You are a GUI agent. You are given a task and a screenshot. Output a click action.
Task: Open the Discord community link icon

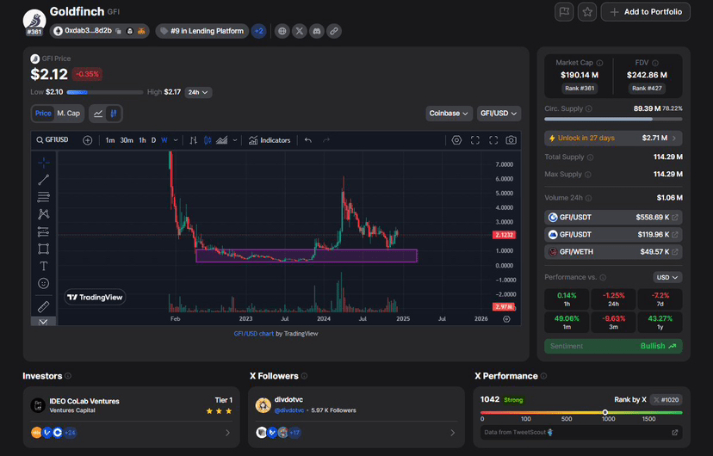click(317, 31)
